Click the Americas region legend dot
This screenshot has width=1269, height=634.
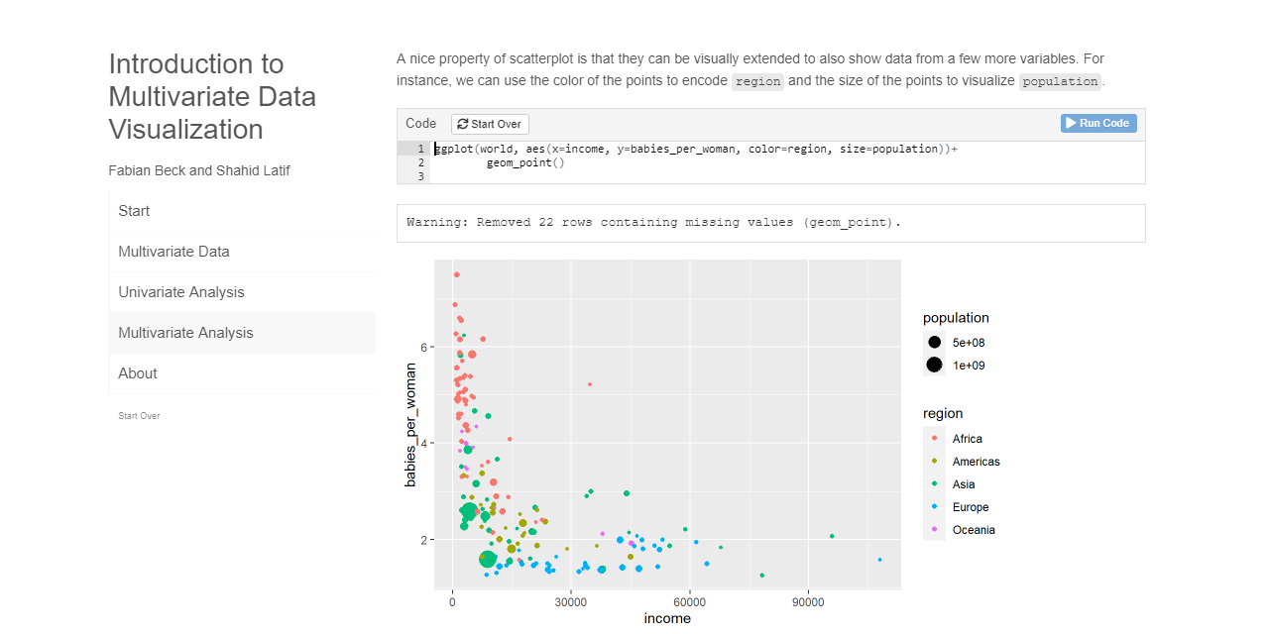pyautogui.click(x=934, y=461)
